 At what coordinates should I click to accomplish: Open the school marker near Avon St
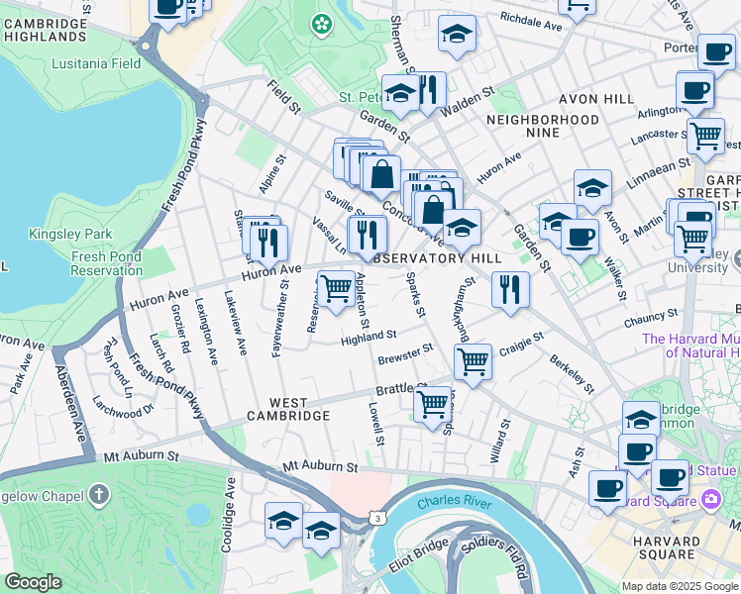point(592,188)
